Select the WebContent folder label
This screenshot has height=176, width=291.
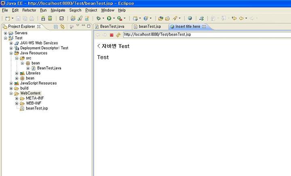click(x=30, y=93)
